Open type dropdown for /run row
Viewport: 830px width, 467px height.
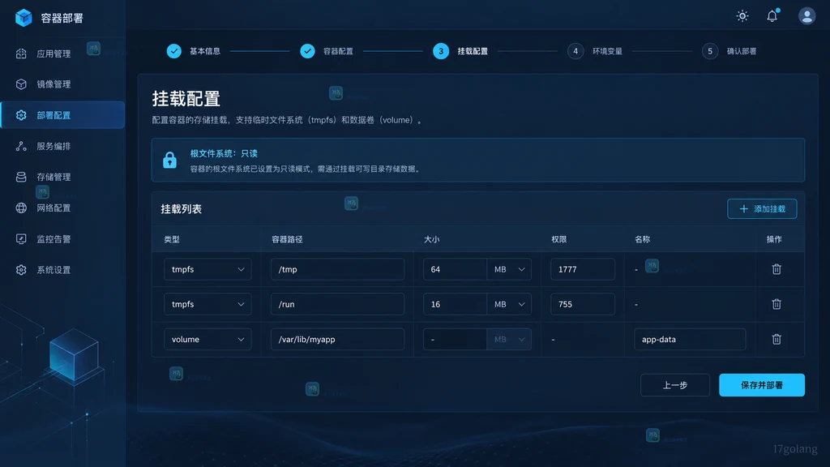click(207, 304)
